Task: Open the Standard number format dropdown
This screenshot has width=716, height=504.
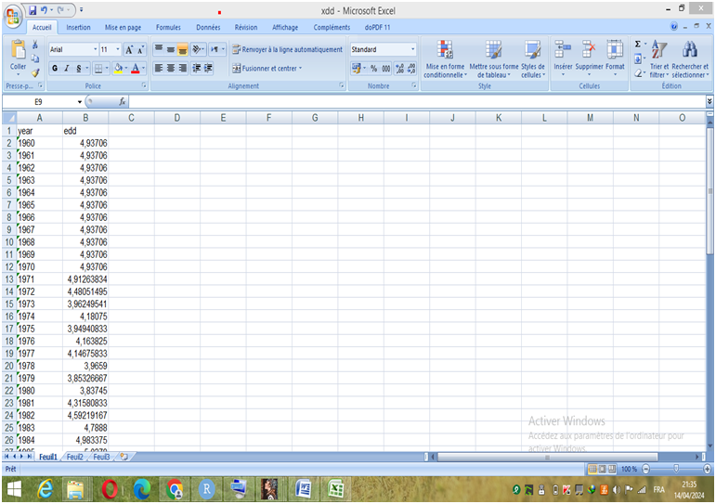Action: 413,49
